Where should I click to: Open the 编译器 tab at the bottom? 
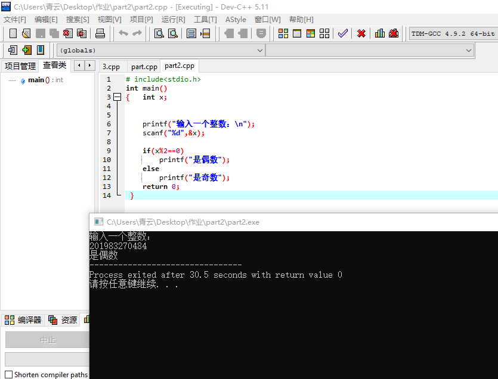point(23,320)
